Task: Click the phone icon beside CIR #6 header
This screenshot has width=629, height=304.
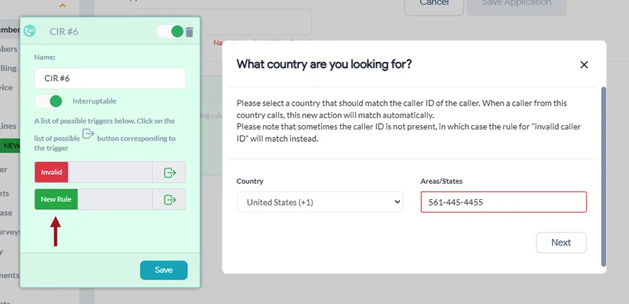Action: (x=29, y=31)
